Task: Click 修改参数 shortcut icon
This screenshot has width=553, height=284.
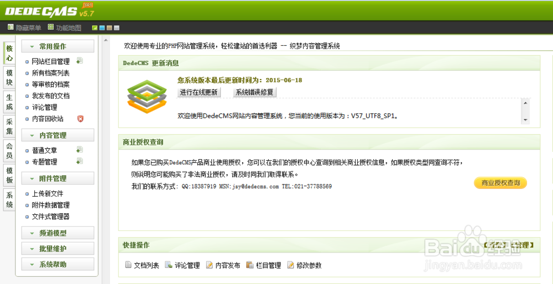Action: tap(291, 265)
